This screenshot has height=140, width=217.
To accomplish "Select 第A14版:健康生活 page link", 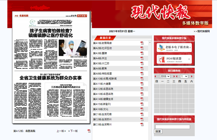I will 103,99.
